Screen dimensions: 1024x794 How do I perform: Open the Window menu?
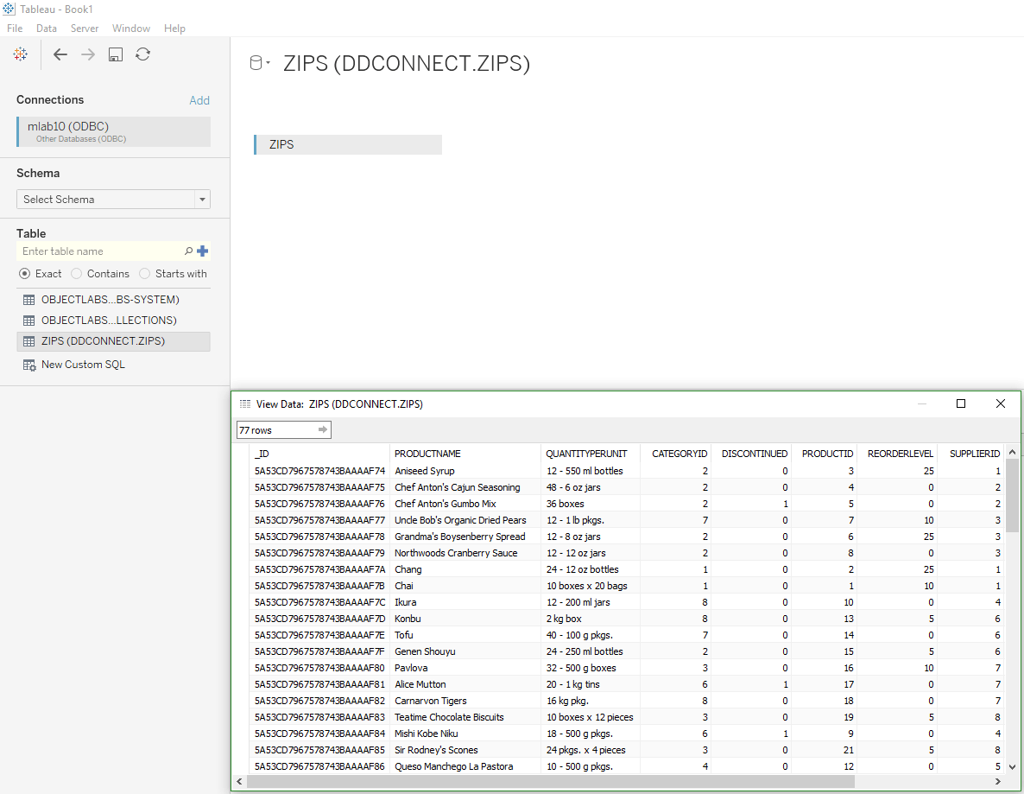pos(130,29)
